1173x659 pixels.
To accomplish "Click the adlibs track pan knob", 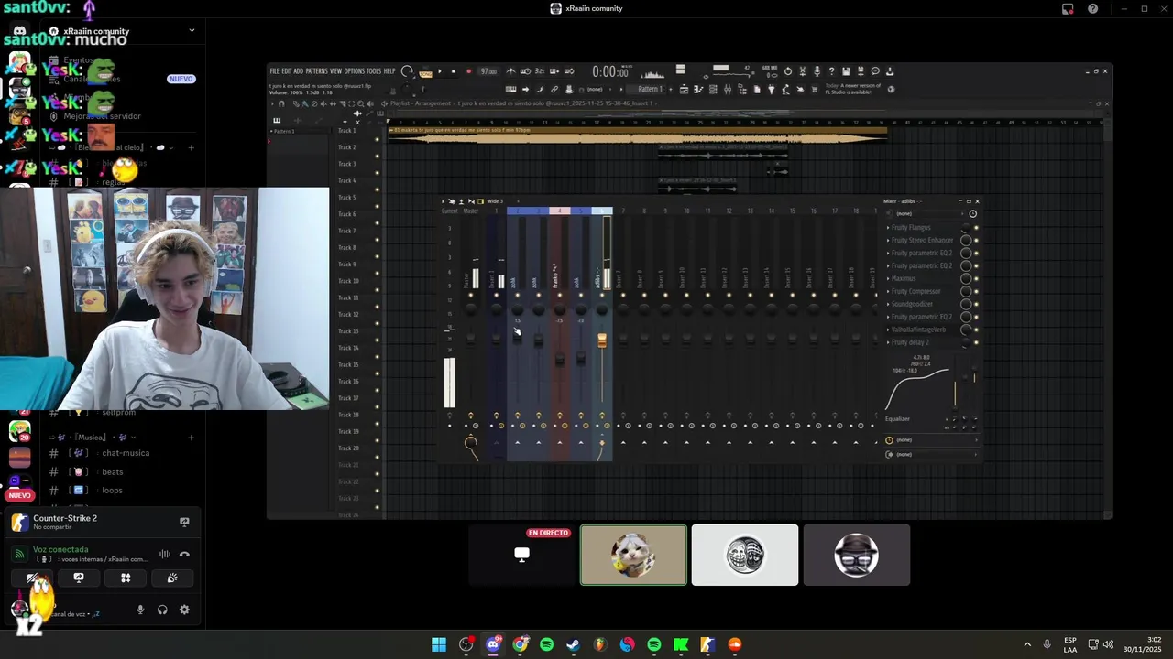I will pos(602,311).
